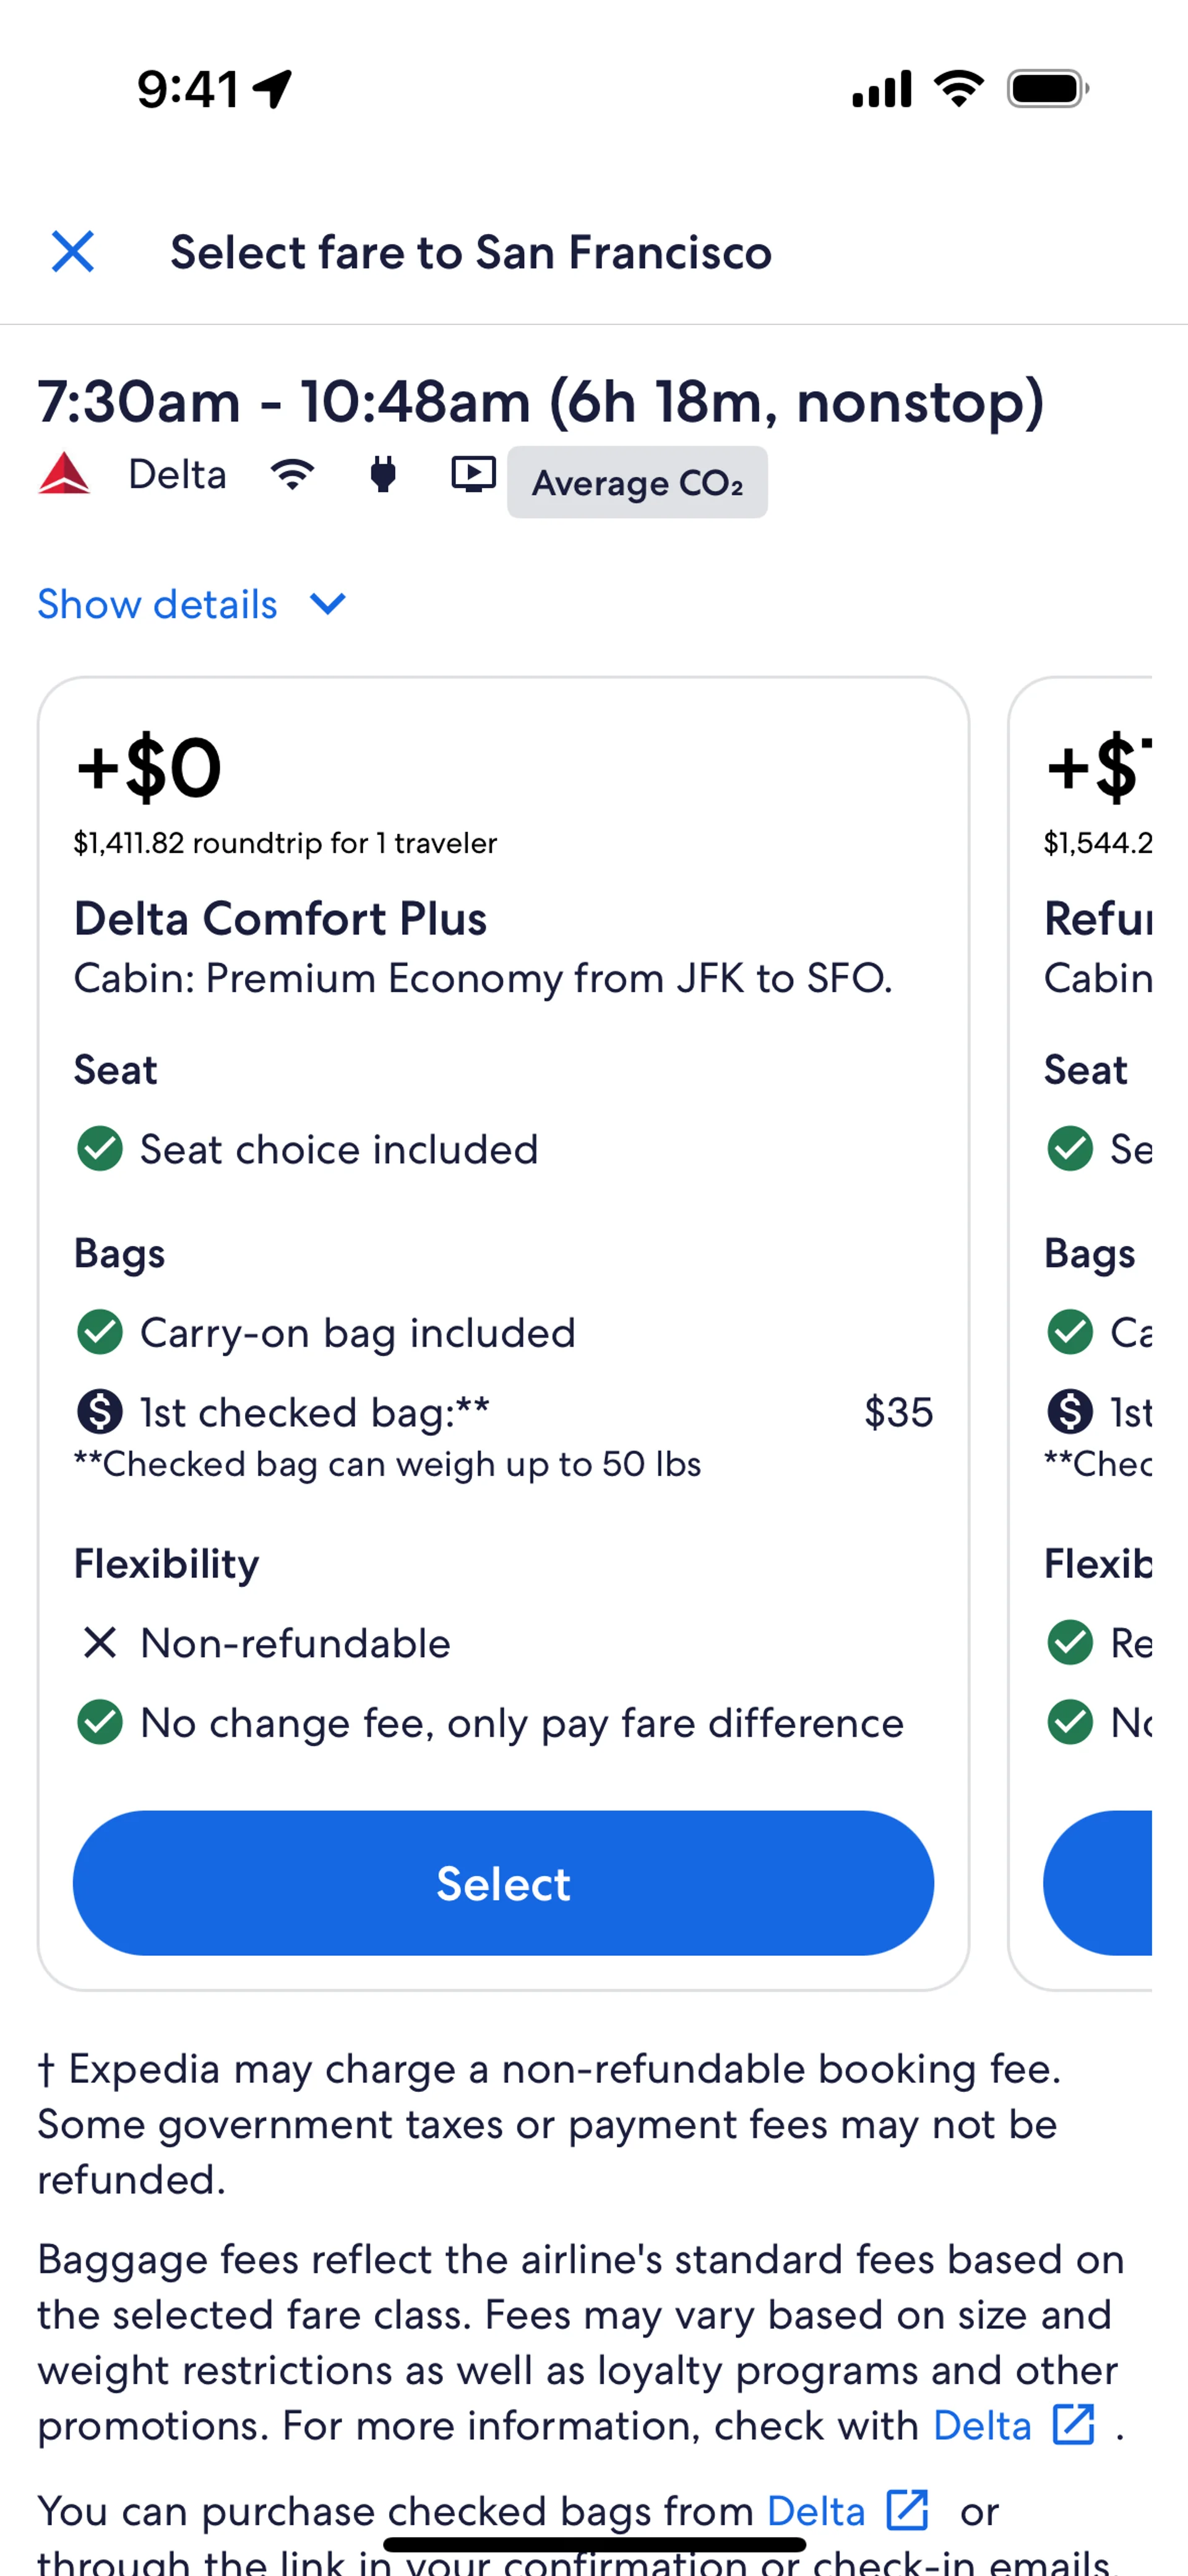1188x2576 pixels.
Task: Close the fare selection screen
Action: 73,252
